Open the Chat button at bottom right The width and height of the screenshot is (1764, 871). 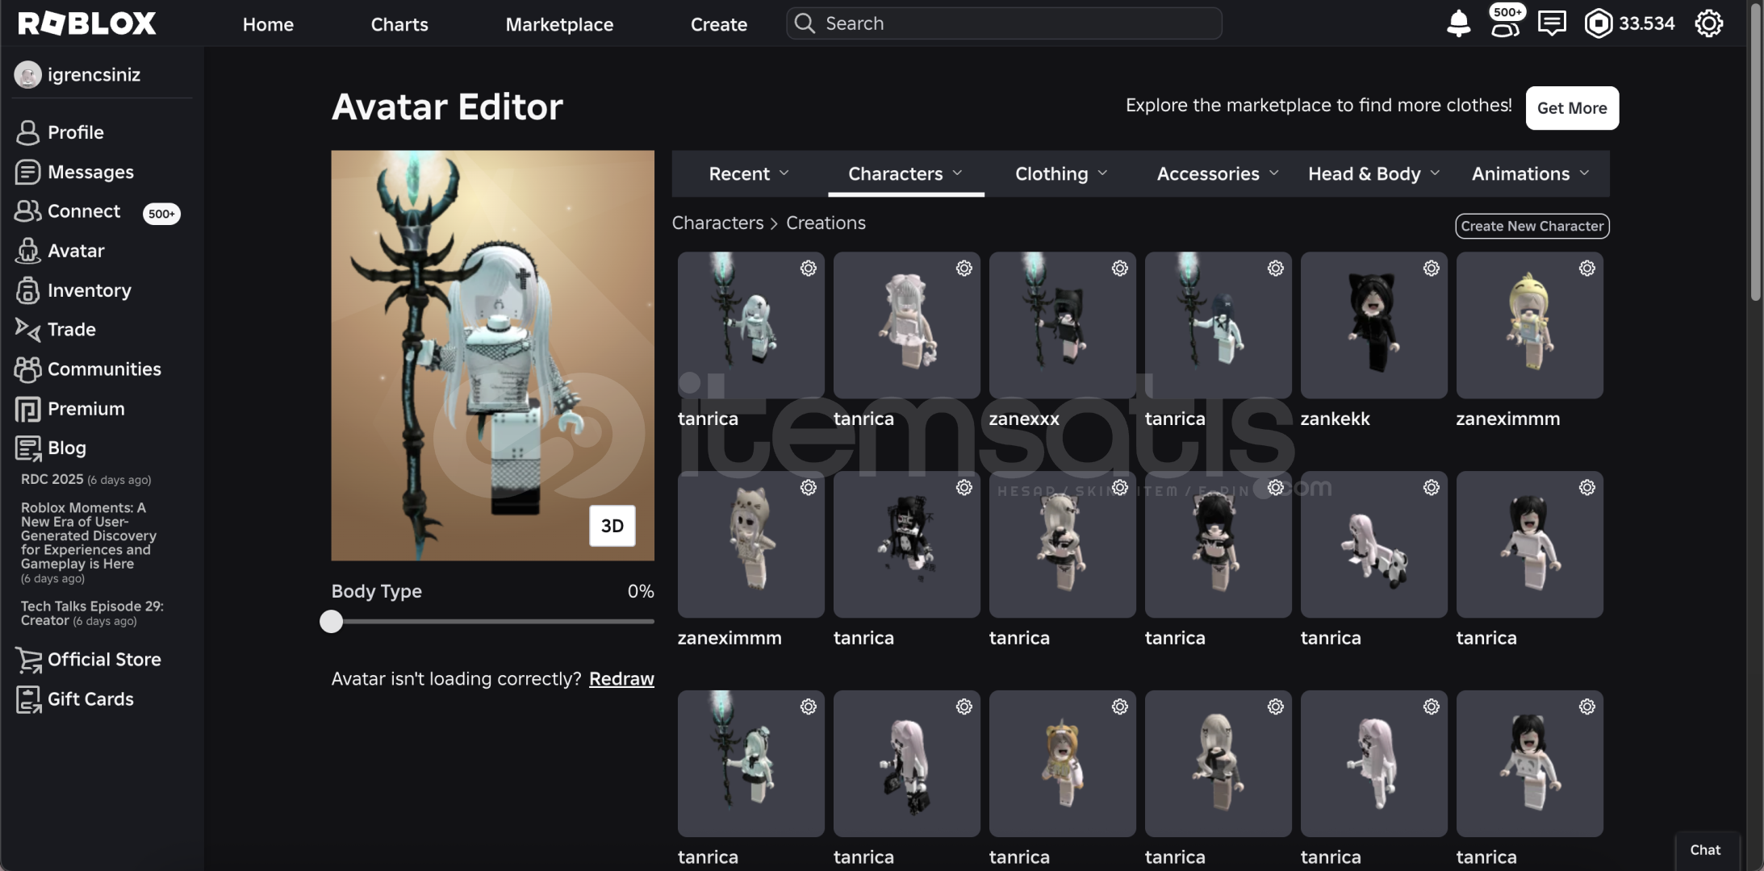coord(1705,850)
